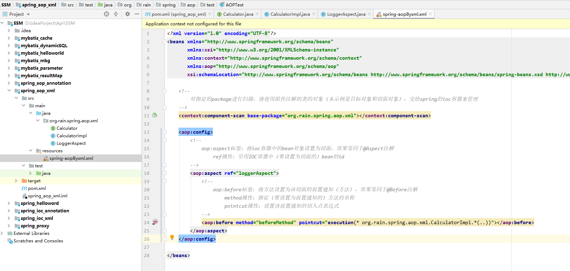570x271 pixels.
Task: Hide the Project panel with minimize icon
Action: tap(137, 14)
